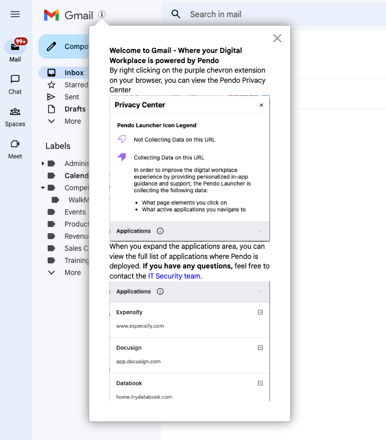Open Meet in the left rail

coord(15,149)
